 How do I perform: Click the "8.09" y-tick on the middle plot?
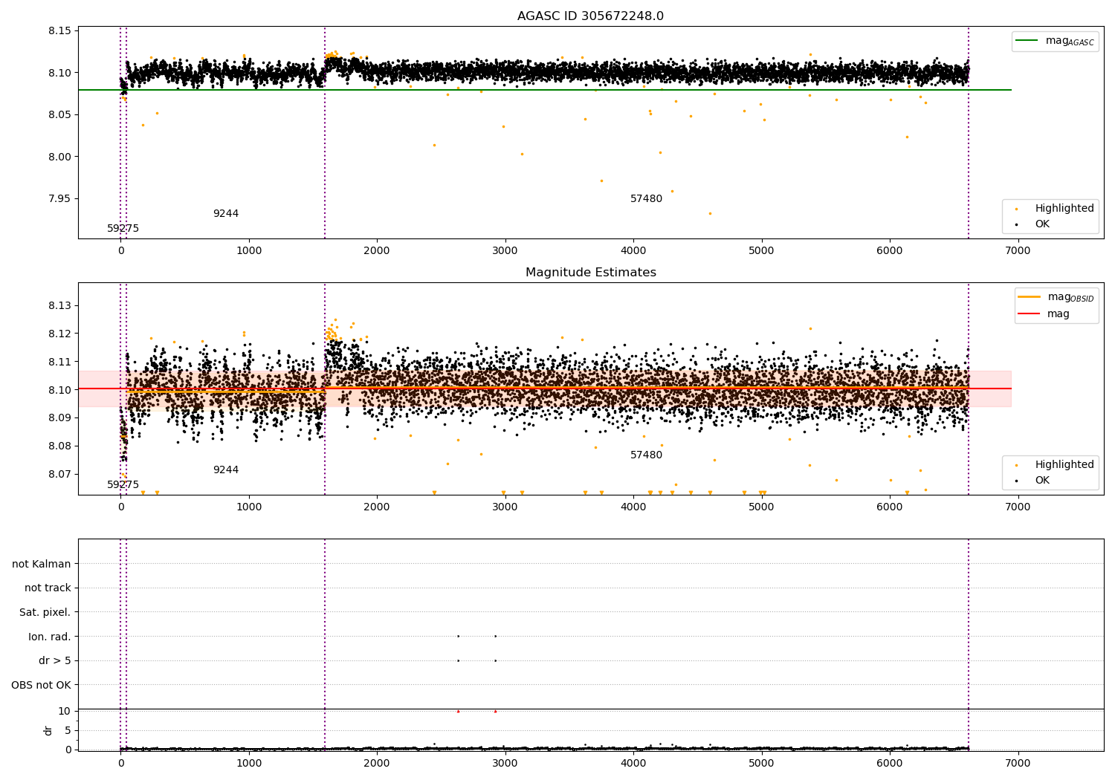pyautogui.click(x=59, y=418)
